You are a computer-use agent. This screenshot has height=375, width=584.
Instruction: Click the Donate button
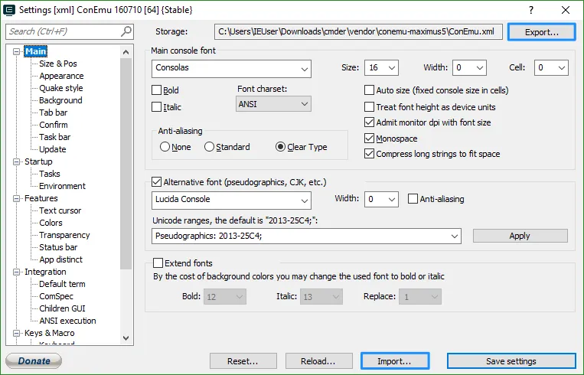pyautogui.click(x=34, y=361)
